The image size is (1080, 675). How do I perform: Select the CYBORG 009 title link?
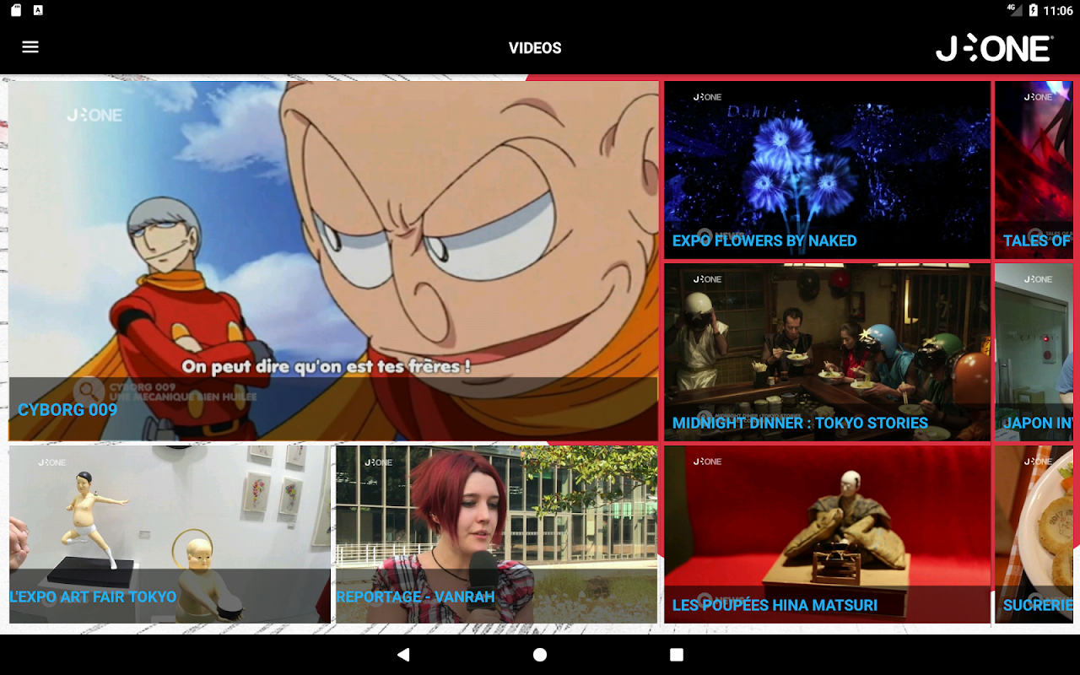(67, 410)
